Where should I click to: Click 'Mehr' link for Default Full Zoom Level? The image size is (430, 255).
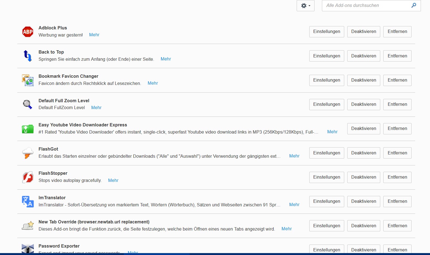96,108
